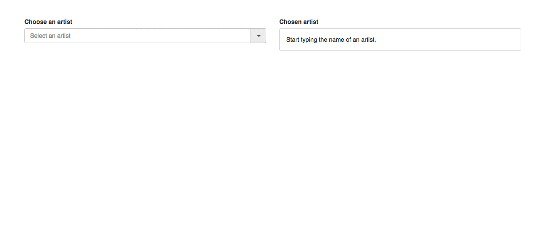Viewport: 542px width, 230px height.
Task: Expand the artist combo box
Action: click(x=258, y=36)
